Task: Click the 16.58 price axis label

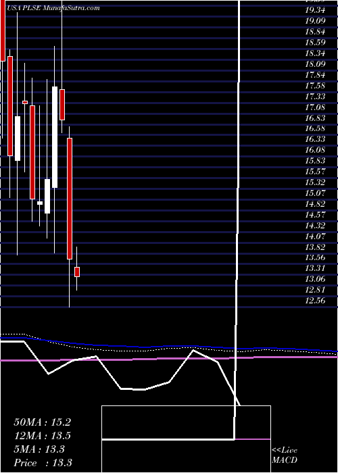Action: coord(315,128)
